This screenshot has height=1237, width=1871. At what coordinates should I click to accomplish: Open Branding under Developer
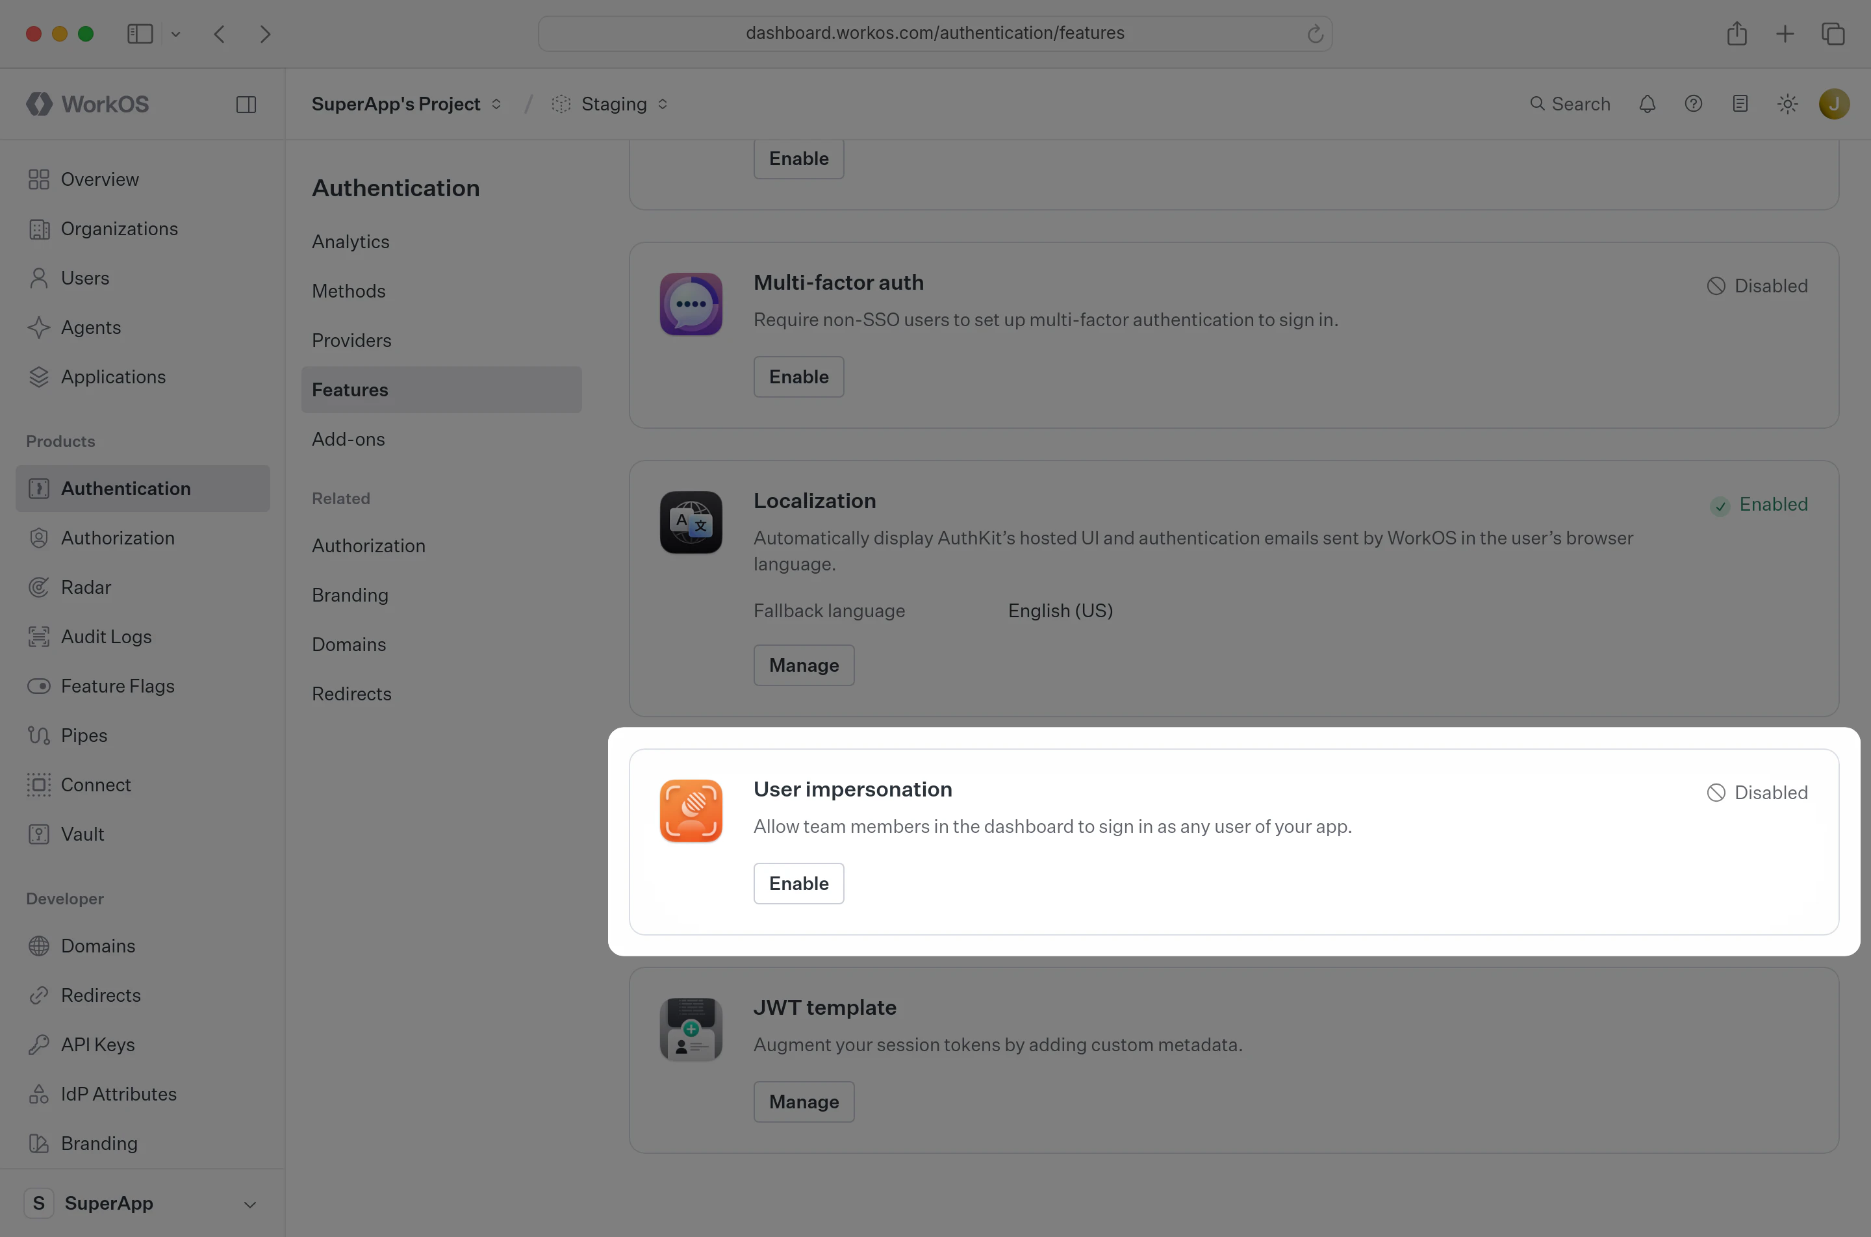click(x=143, y=1144)
